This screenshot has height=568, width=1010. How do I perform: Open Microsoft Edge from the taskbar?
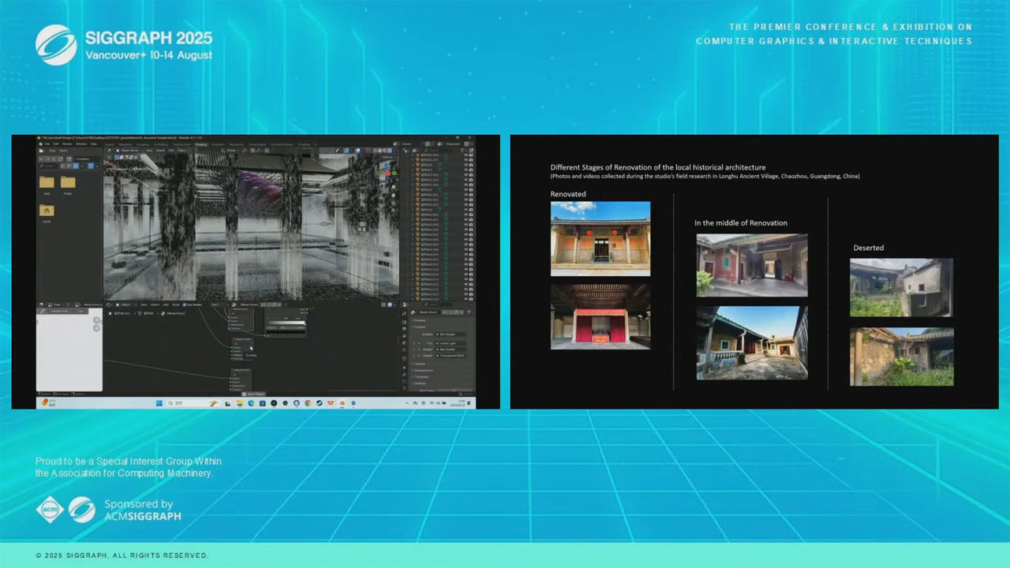tap(251, 403)
